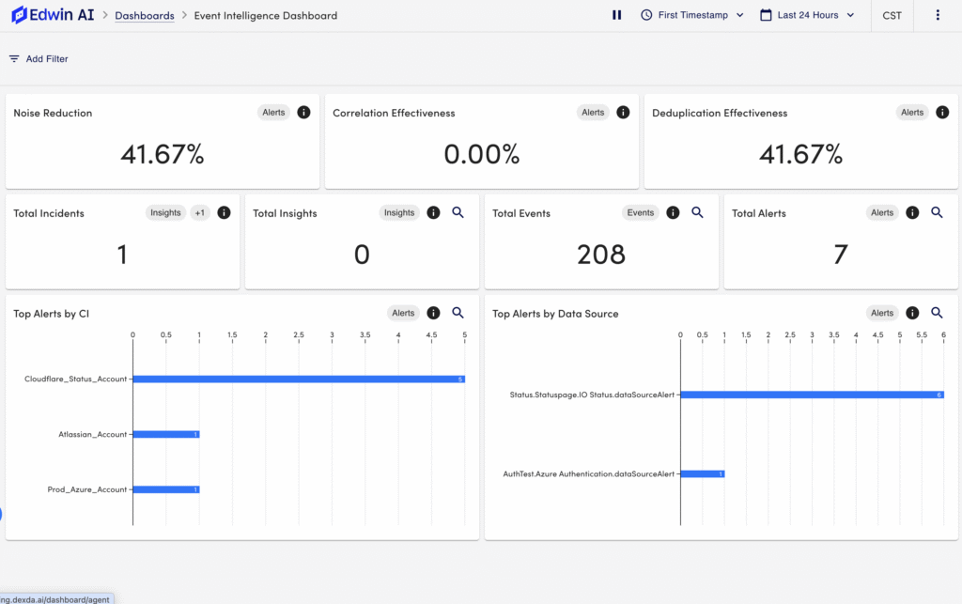962x604 pixels.
Task: Pause dashboard auto-refresh
Action: click(x=617, y=15)
